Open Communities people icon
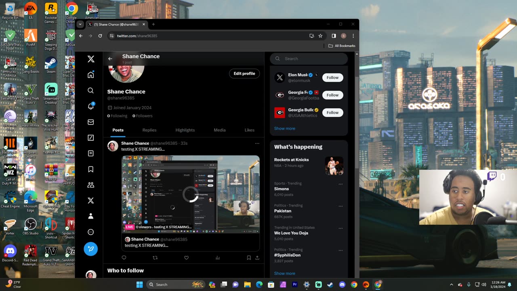The width and height of the screenshot is (517, 291). 91,185
